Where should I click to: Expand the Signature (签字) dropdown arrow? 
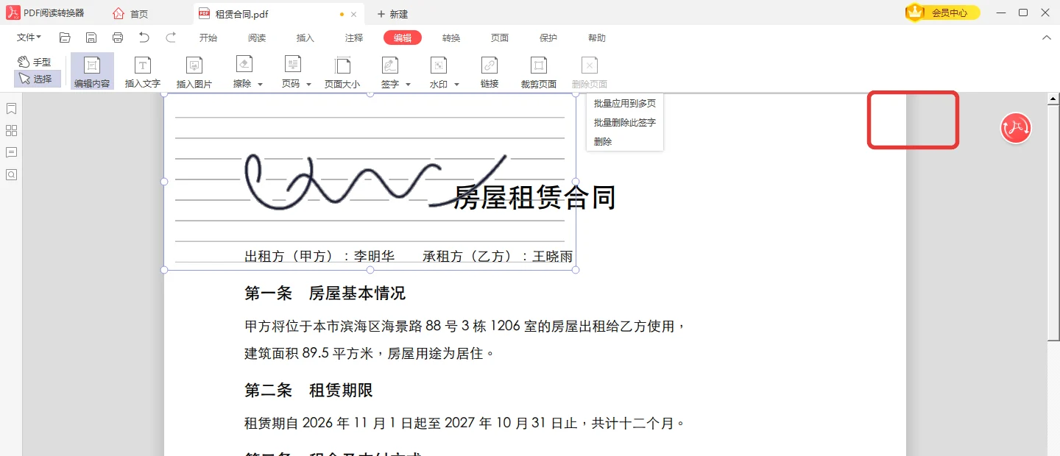(x=408, y=85)
